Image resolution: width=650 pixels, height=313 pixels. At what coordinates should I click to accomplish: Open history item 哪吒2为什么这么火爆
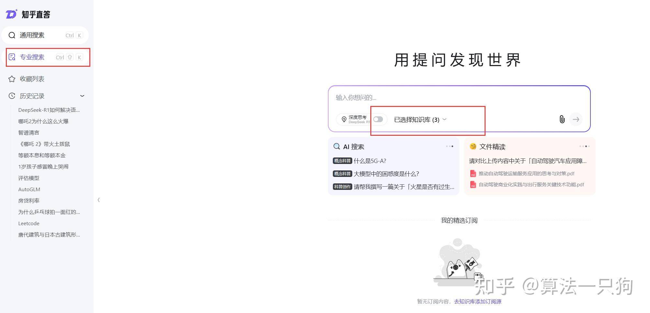43,121
